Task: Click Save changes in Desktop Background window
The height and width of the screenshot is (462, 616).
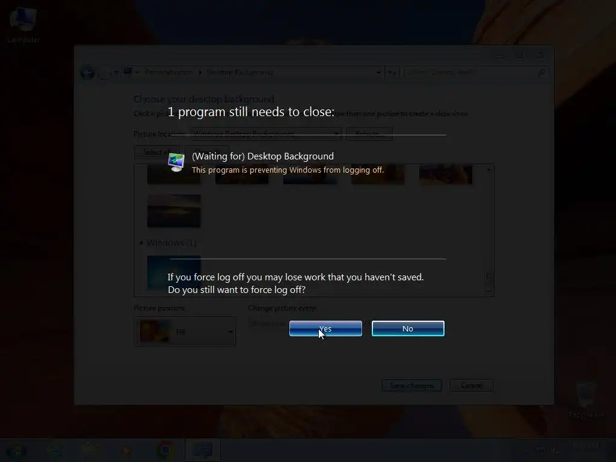Action: coord(411,386)
